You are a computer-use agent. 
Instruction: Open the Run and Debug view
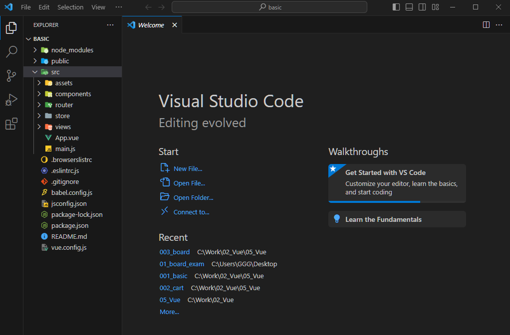click(x=11, y=100)
